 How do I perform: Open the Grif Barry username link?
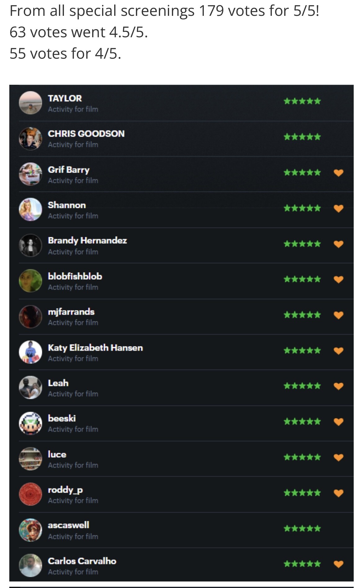tap(69, 170)
